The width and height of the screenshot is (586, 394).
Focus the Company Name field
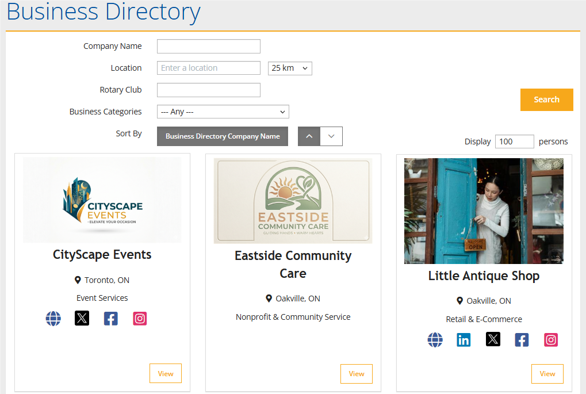pyautogui.click(x=209, y=47)
